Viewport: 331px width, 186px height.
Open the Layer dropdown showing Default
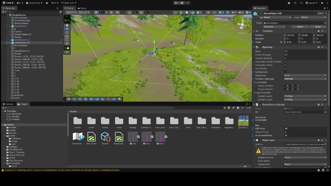(313, 17)
